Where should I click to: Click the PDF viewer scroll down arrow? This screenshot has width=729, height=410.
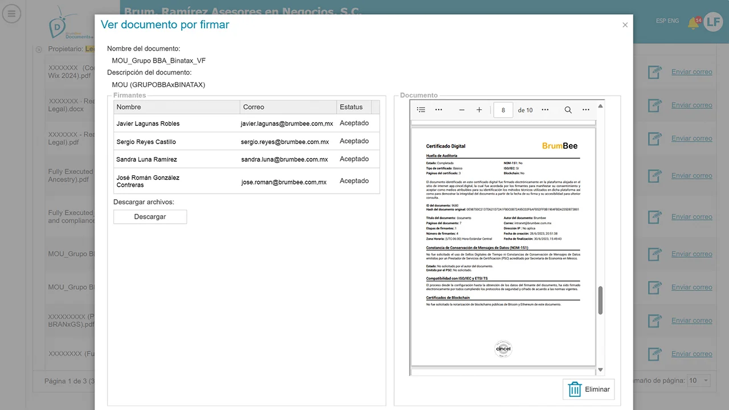coord(600,370)
